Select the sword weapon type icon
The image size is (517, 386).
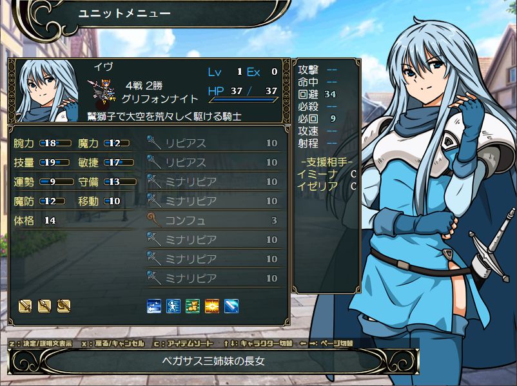pyautogui.click(x=25, y=306)
